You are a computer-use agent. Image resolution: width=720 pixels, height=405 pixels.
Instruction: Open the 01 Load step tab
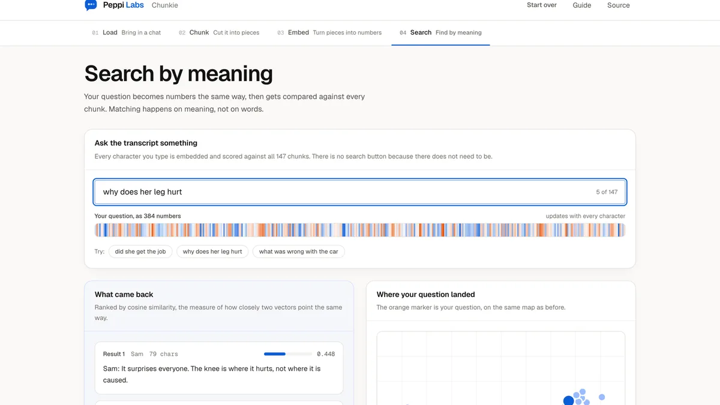point(127,32)
